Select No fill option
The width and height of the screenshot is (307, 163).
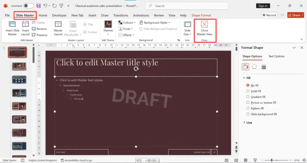(x=248, y=85)
